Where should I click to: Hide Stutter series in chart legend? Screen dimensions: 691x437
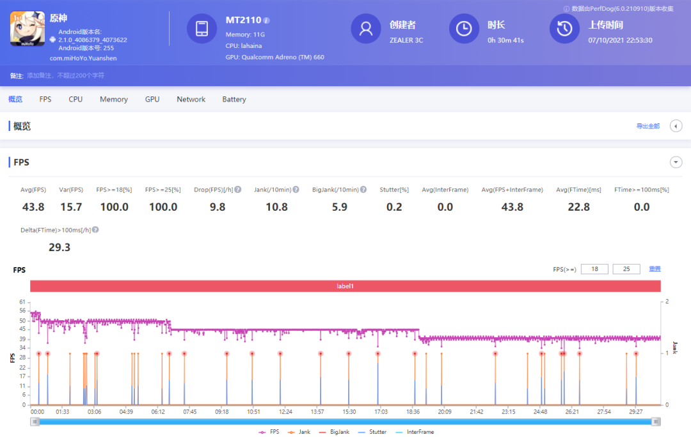(x=372, y=432)
